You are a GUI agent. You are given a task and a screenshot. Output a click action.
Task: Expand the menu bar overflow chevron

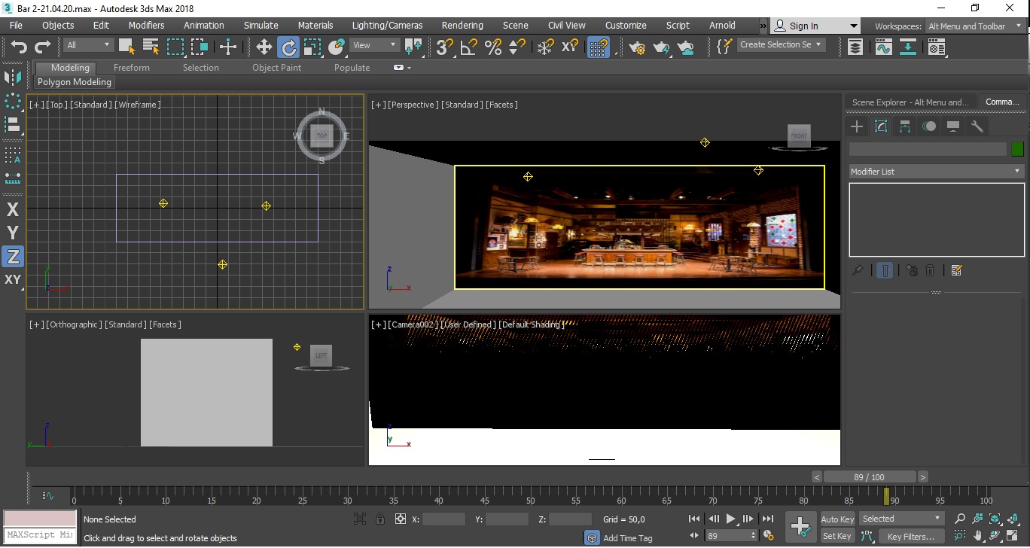(x=763, y=26)
